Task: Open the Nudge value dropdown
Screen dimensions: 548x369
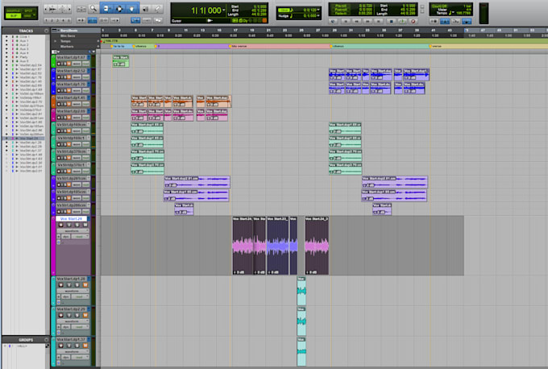Action: (318, 15)
